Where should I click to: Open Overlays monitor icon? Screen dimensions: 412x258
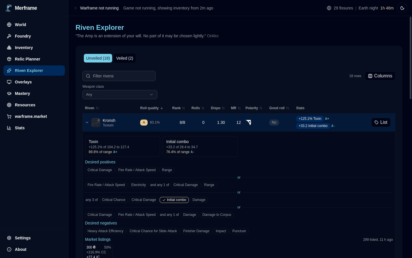coord(9,82)
